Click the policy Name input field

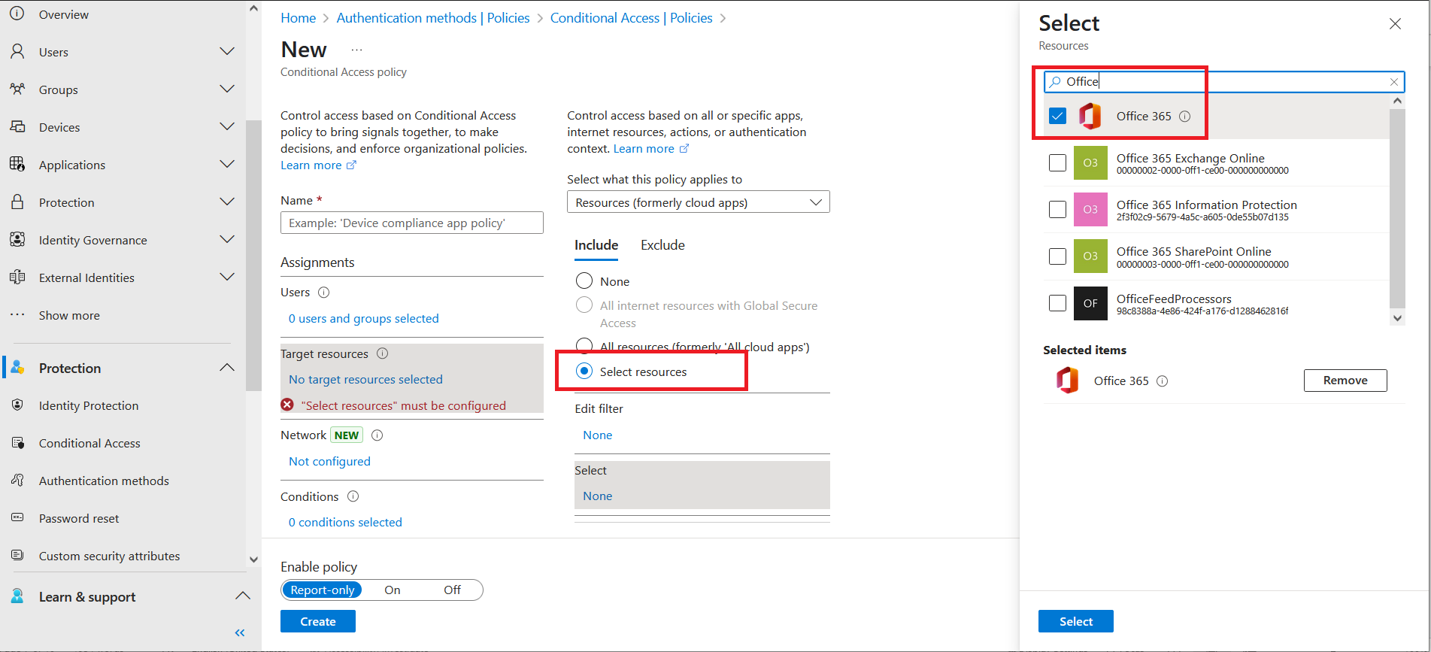tap(411, 223)
